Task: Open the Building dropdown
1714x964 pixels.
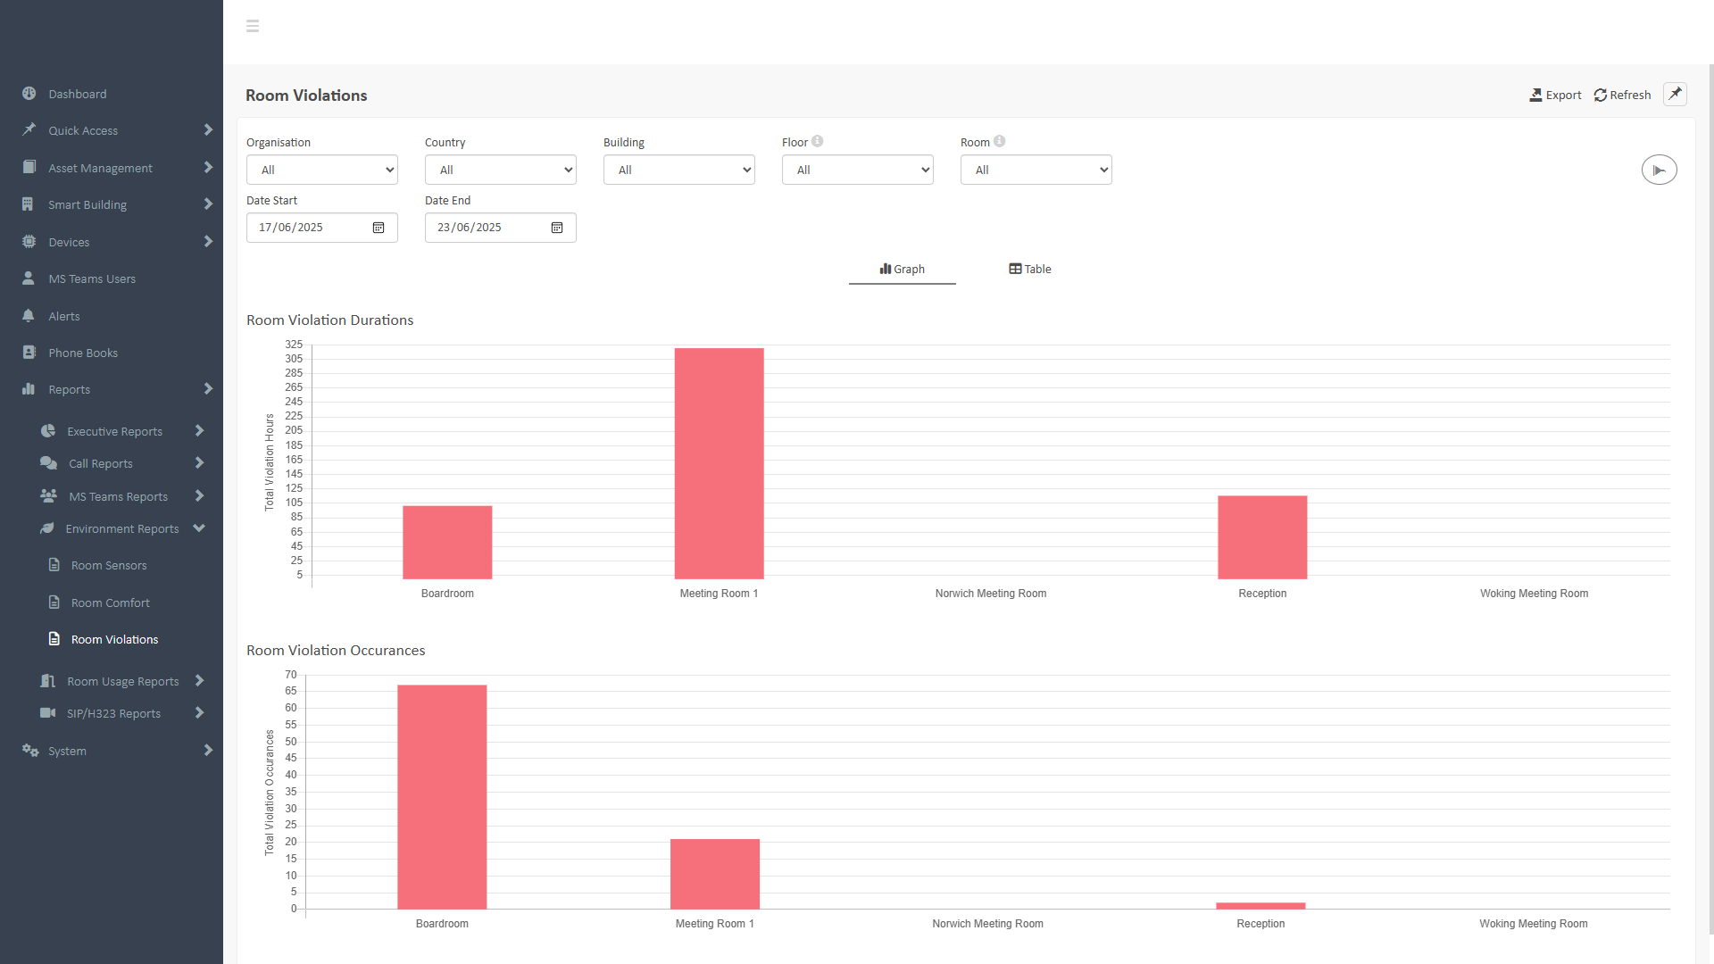Action: point(679,170)
